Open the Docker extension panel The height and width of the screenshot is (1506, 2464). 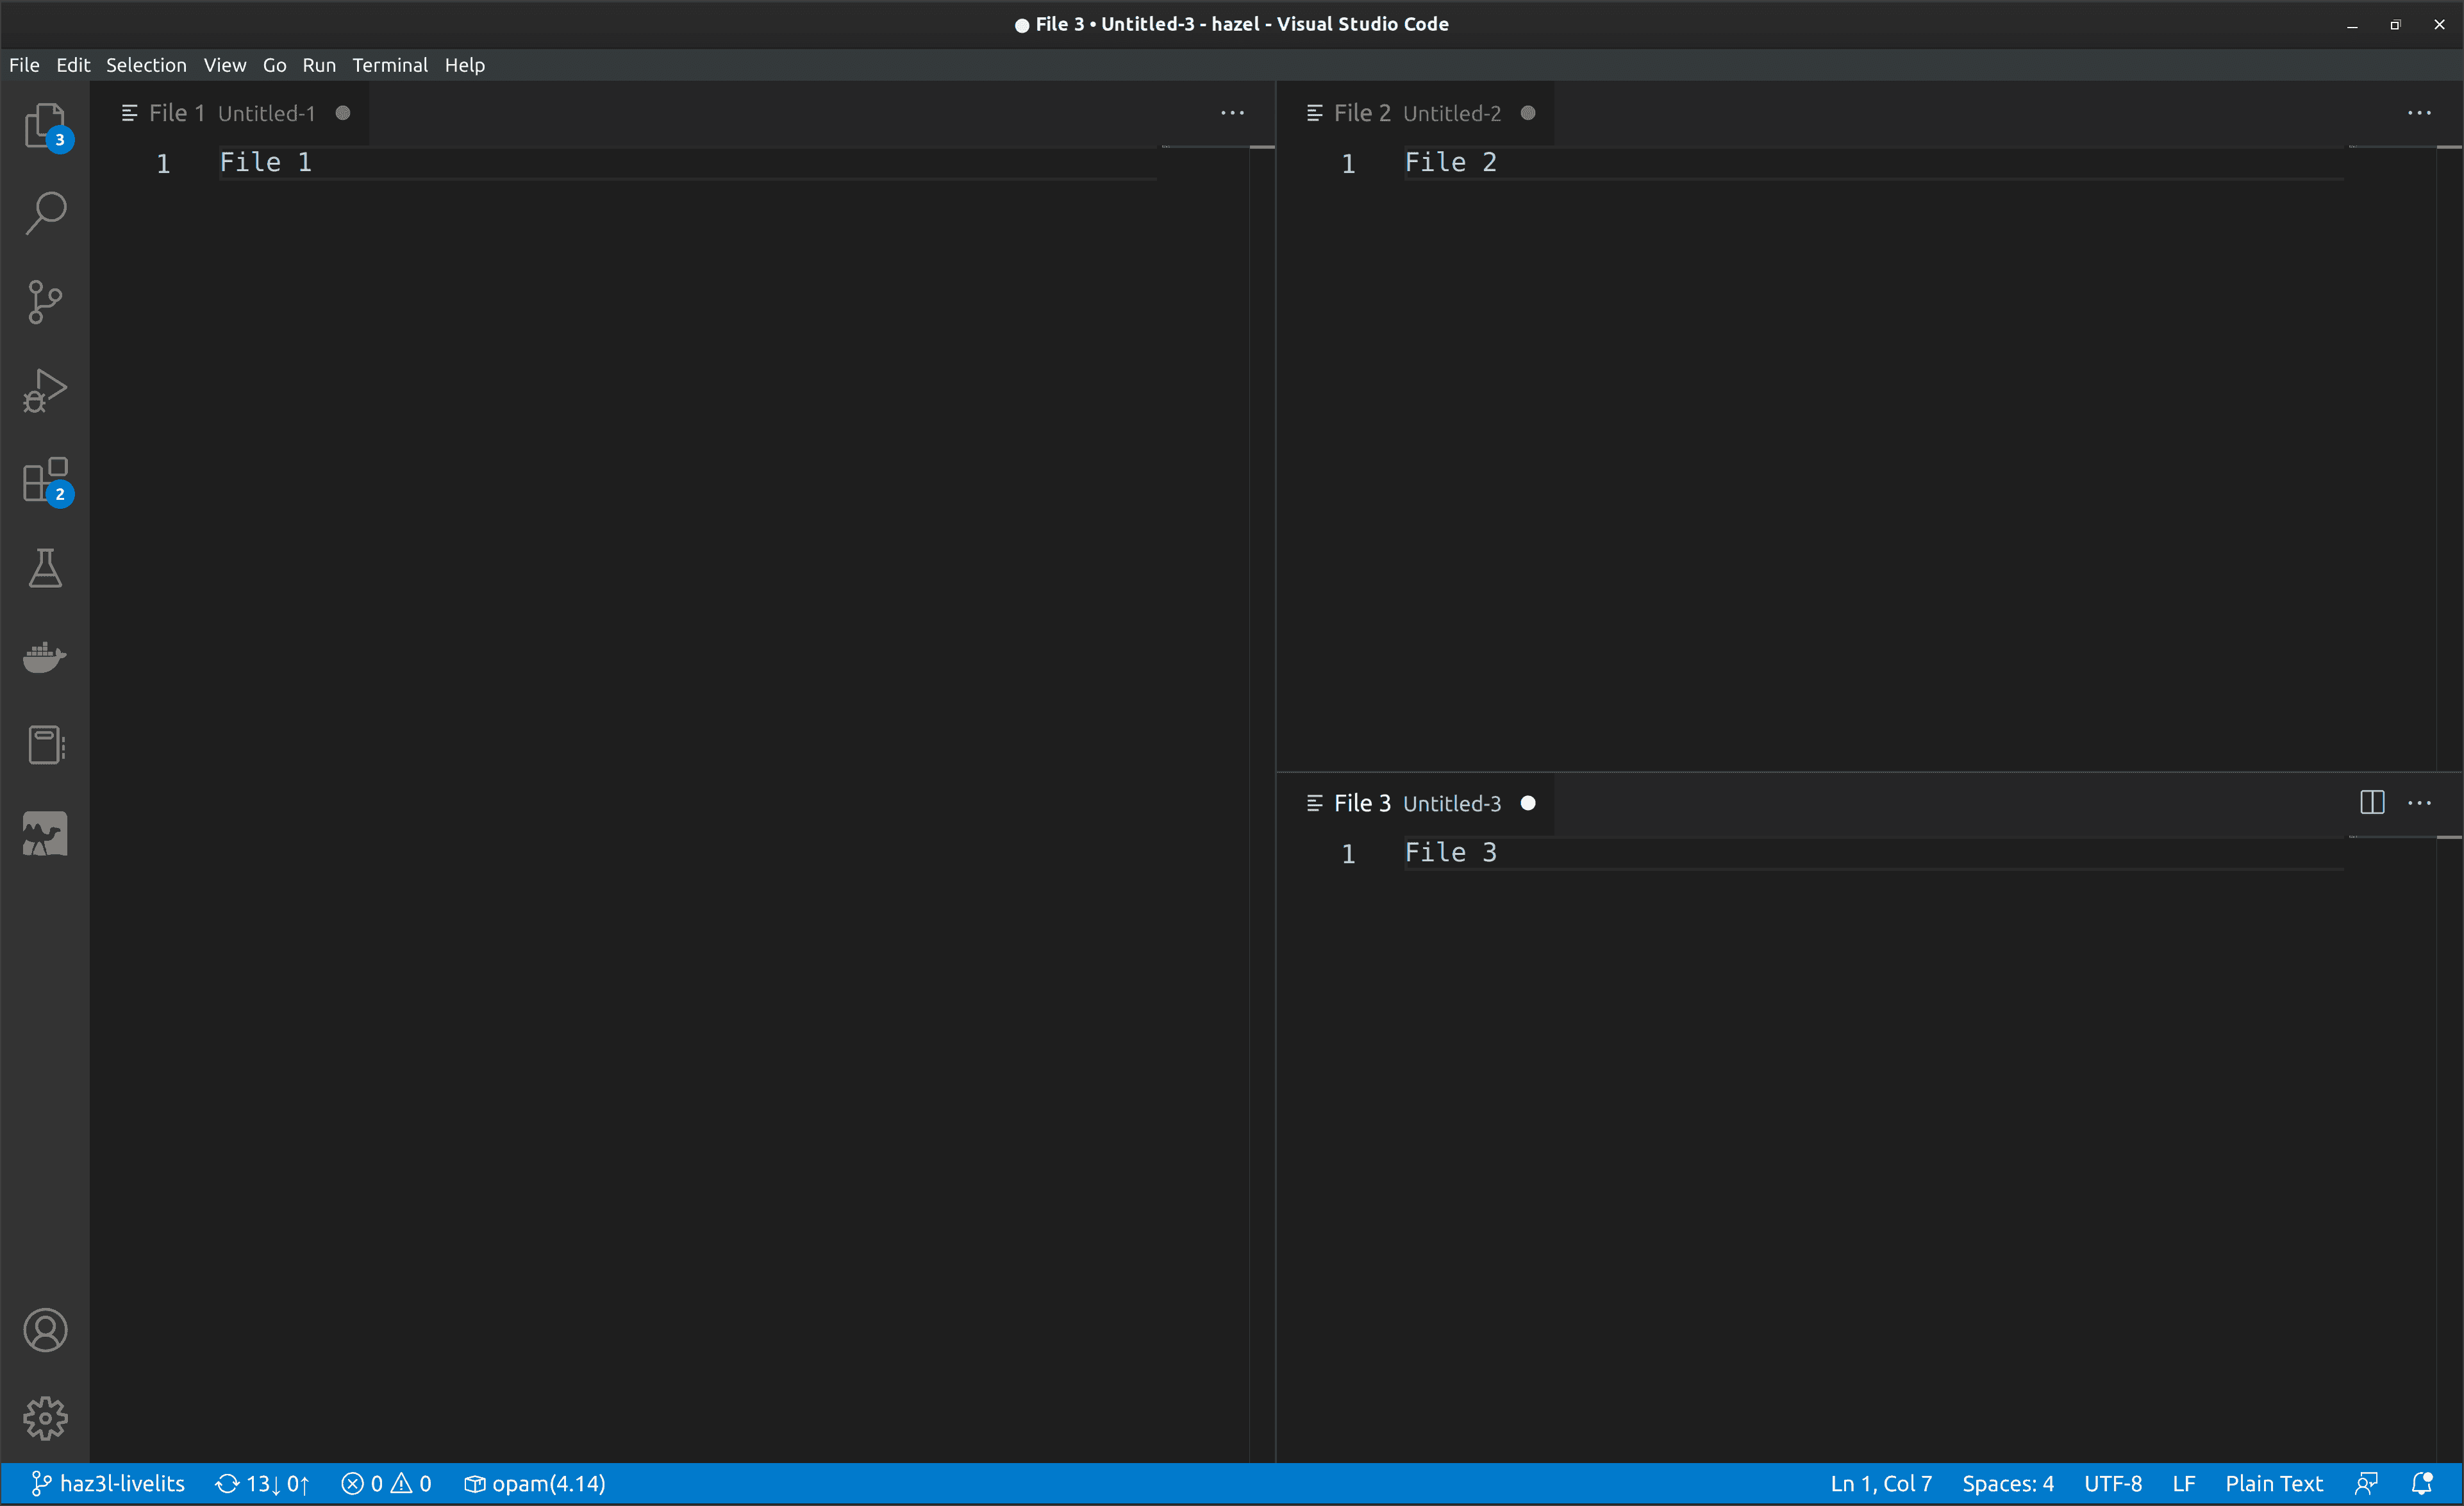click(x=45, y=657)
